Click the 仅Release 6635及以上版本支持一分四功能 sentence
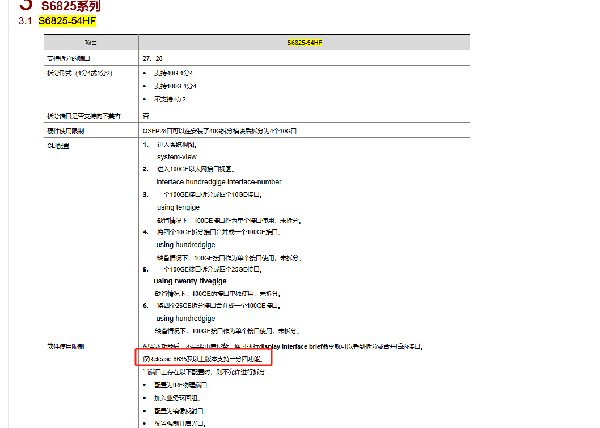This screenshot has width=600, height=428. click(203, 359)
